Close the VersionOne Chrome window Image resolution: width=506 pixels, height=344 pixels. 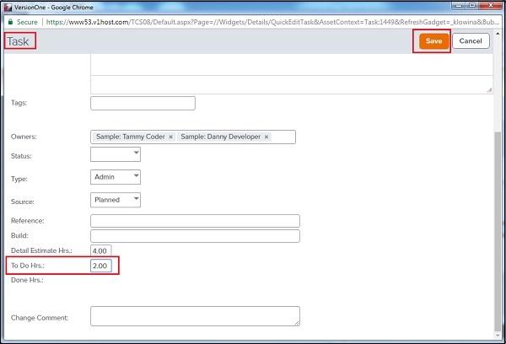click(493, 7)
